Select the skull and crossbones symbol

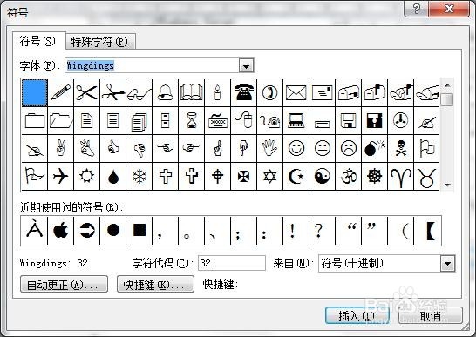click(400, 148)
